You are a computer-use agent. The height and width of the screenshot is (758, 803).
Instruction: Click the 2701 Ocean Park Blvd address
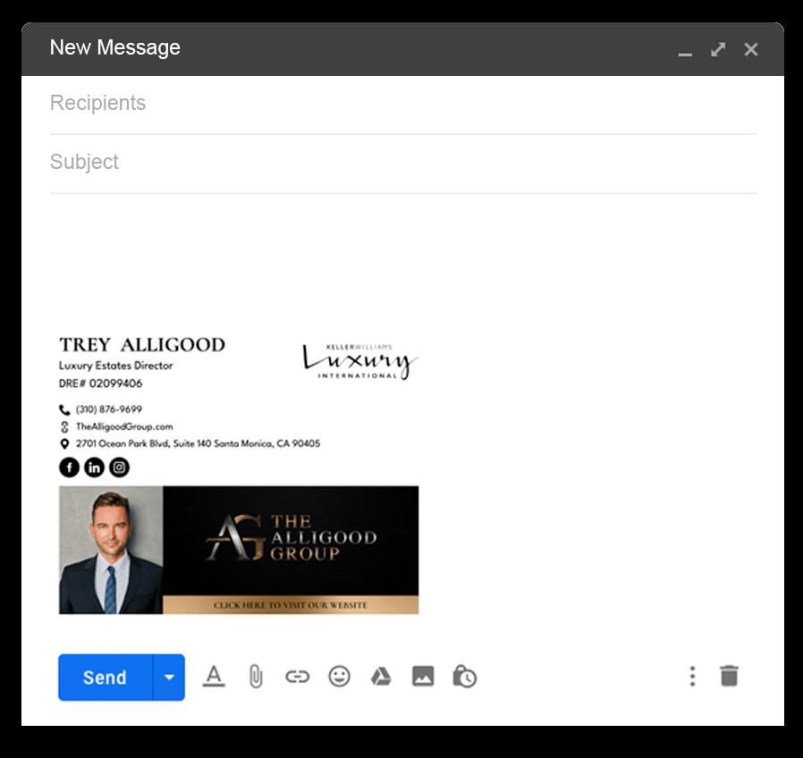[198, 443]
